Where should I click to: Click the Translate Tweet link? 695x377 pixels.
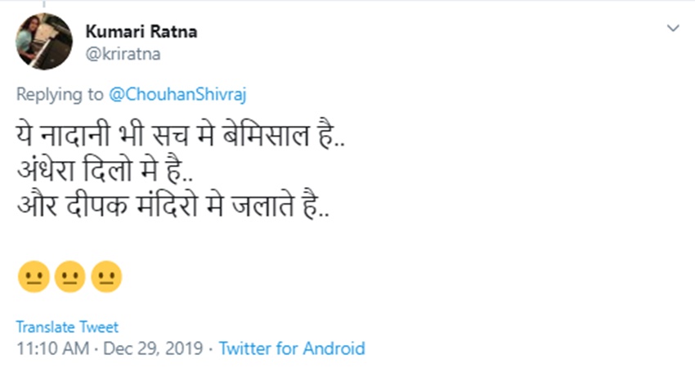coord(67,327)
